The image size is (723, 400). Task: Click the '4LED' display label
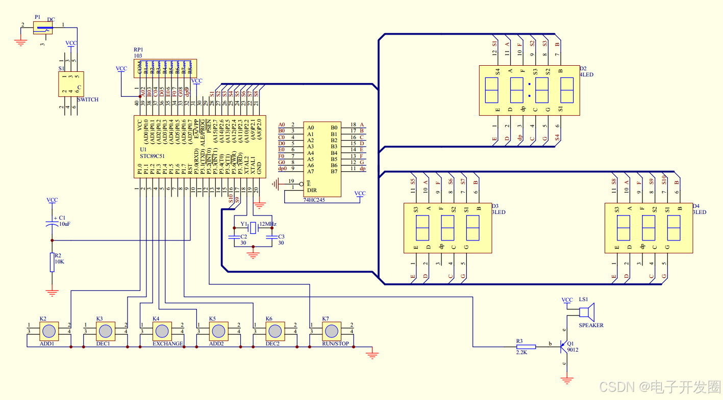[587, 74]
